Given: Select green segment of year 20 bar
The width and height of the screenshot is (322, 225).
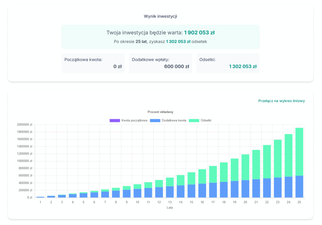Looking at the screenshot, I should click(245, 167).
